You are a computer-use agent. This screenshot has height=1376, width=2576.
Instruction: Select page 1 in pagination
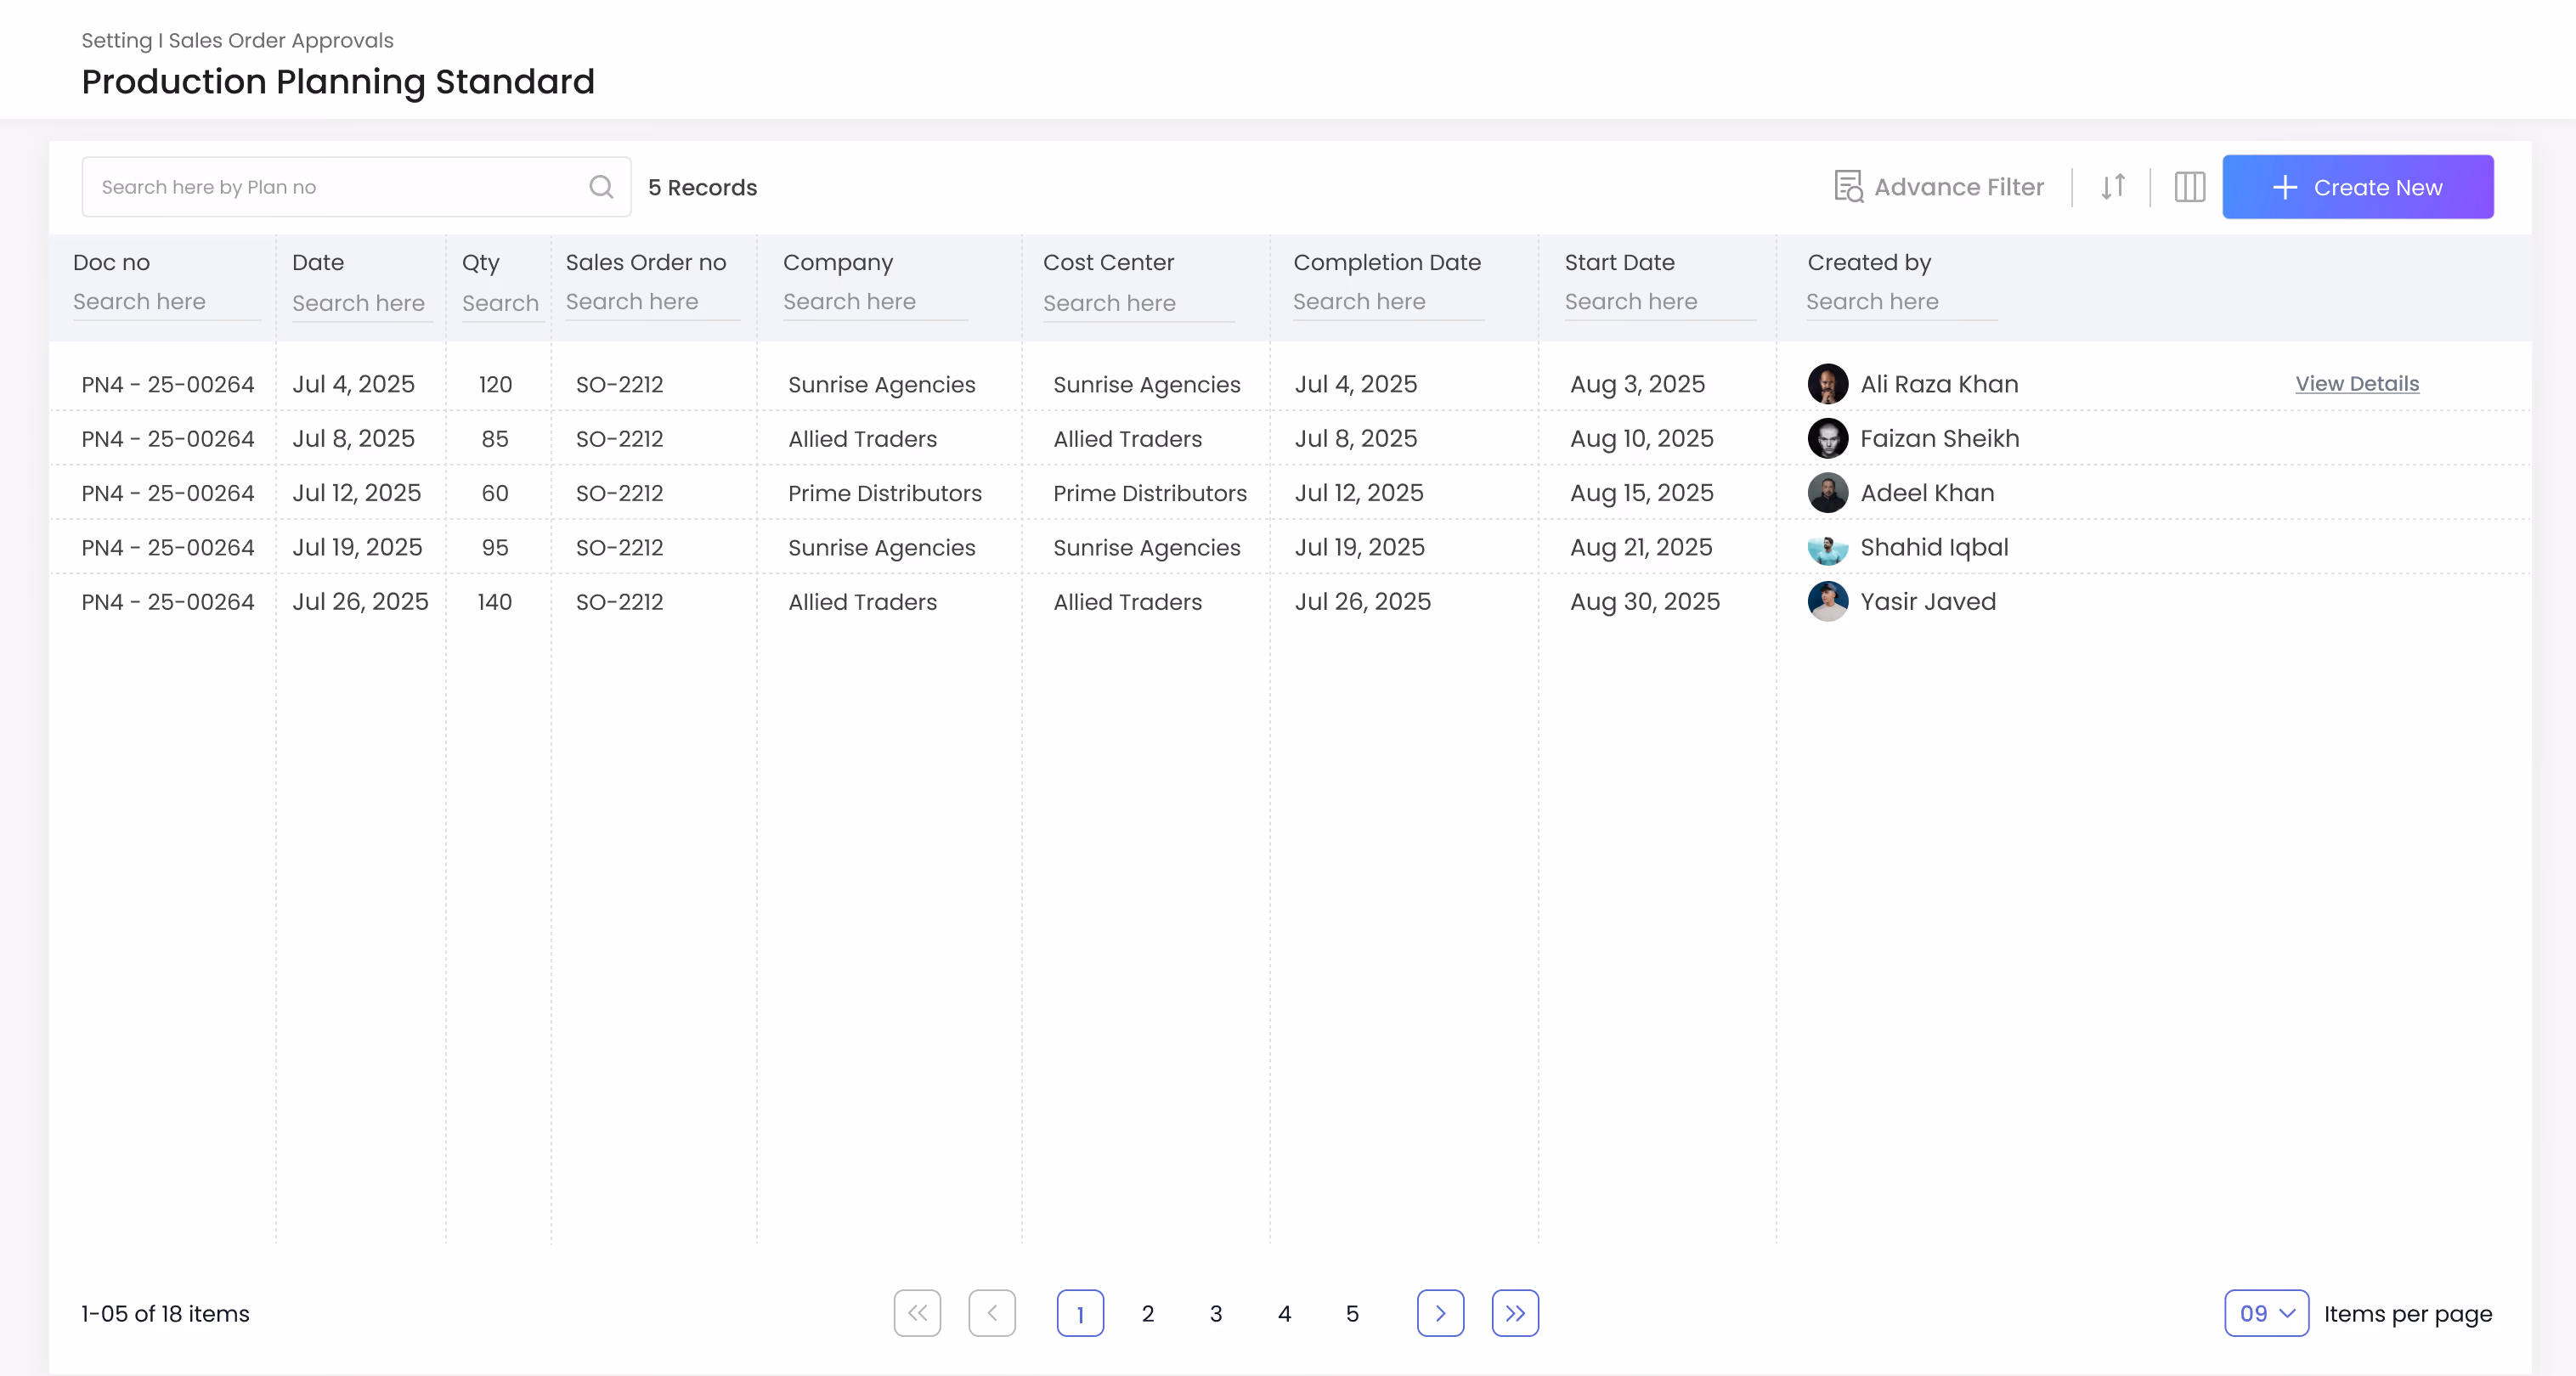(x=1080, y=1313)
